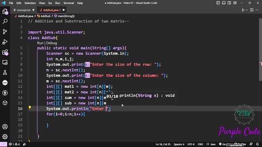Click the debug run icon in status bar

(x=25, y=144)
